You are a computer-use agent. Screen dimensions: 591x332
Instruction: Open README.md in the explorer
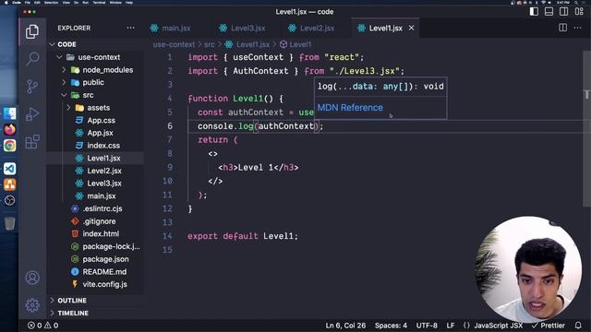(x=94, y=272)
